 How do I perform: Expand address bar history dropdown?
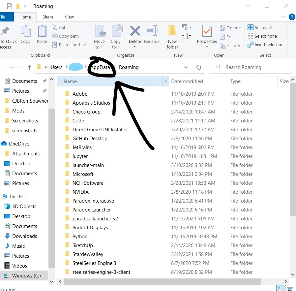click(x=186, y=67)
